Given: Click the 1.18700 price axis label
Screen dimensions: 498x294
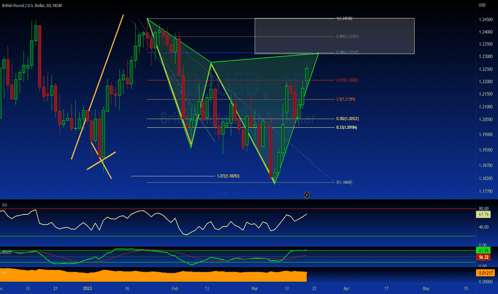Looking at the screenshot, I should [x=486, y=165].
